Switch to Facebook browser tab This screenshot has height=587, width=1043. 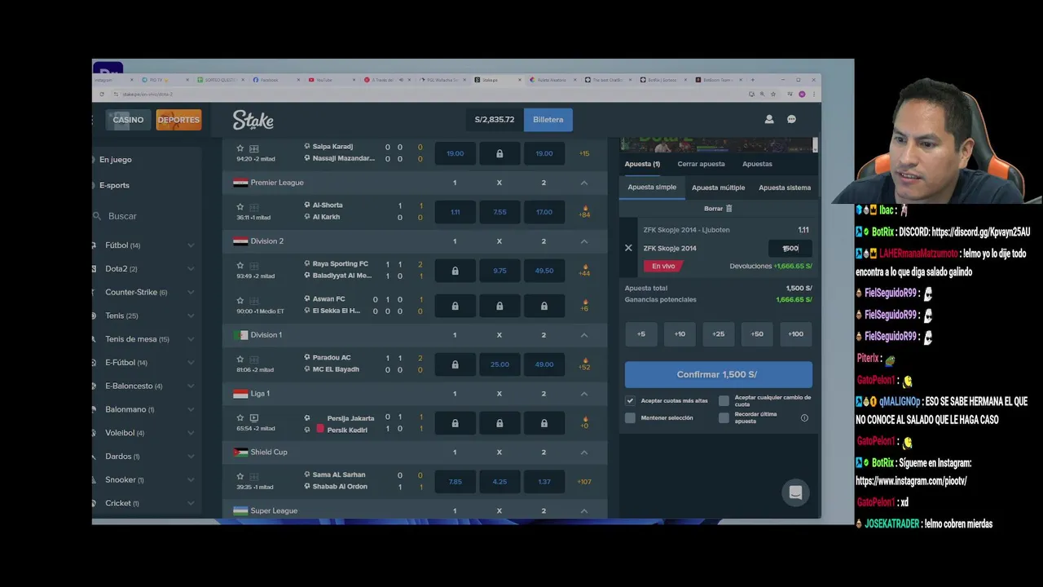(275, 80)
